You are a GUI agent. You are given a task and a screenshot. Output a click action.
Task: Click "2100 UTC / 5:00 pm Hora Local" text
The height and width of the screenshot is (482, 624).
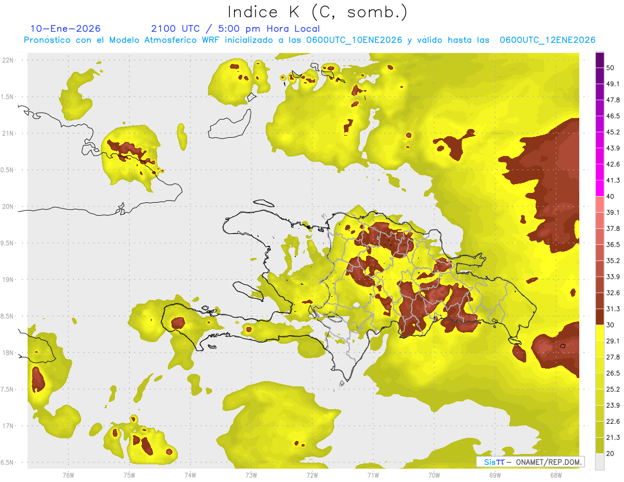coord(236,29)
